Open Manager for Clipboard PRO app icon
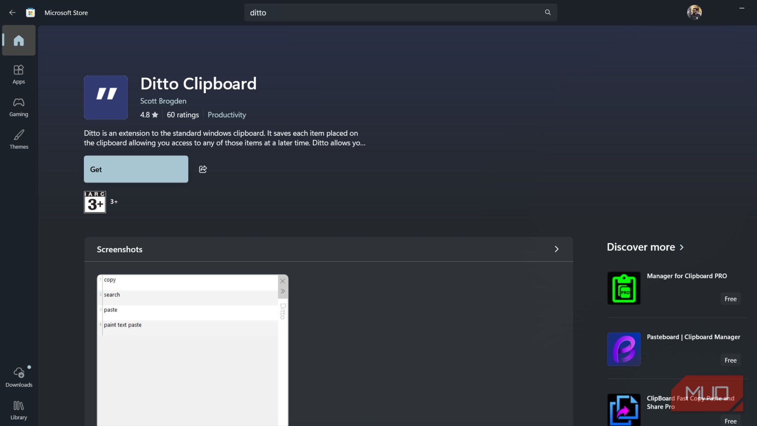Viewport: 757px width, 426px height. [624, 288]
